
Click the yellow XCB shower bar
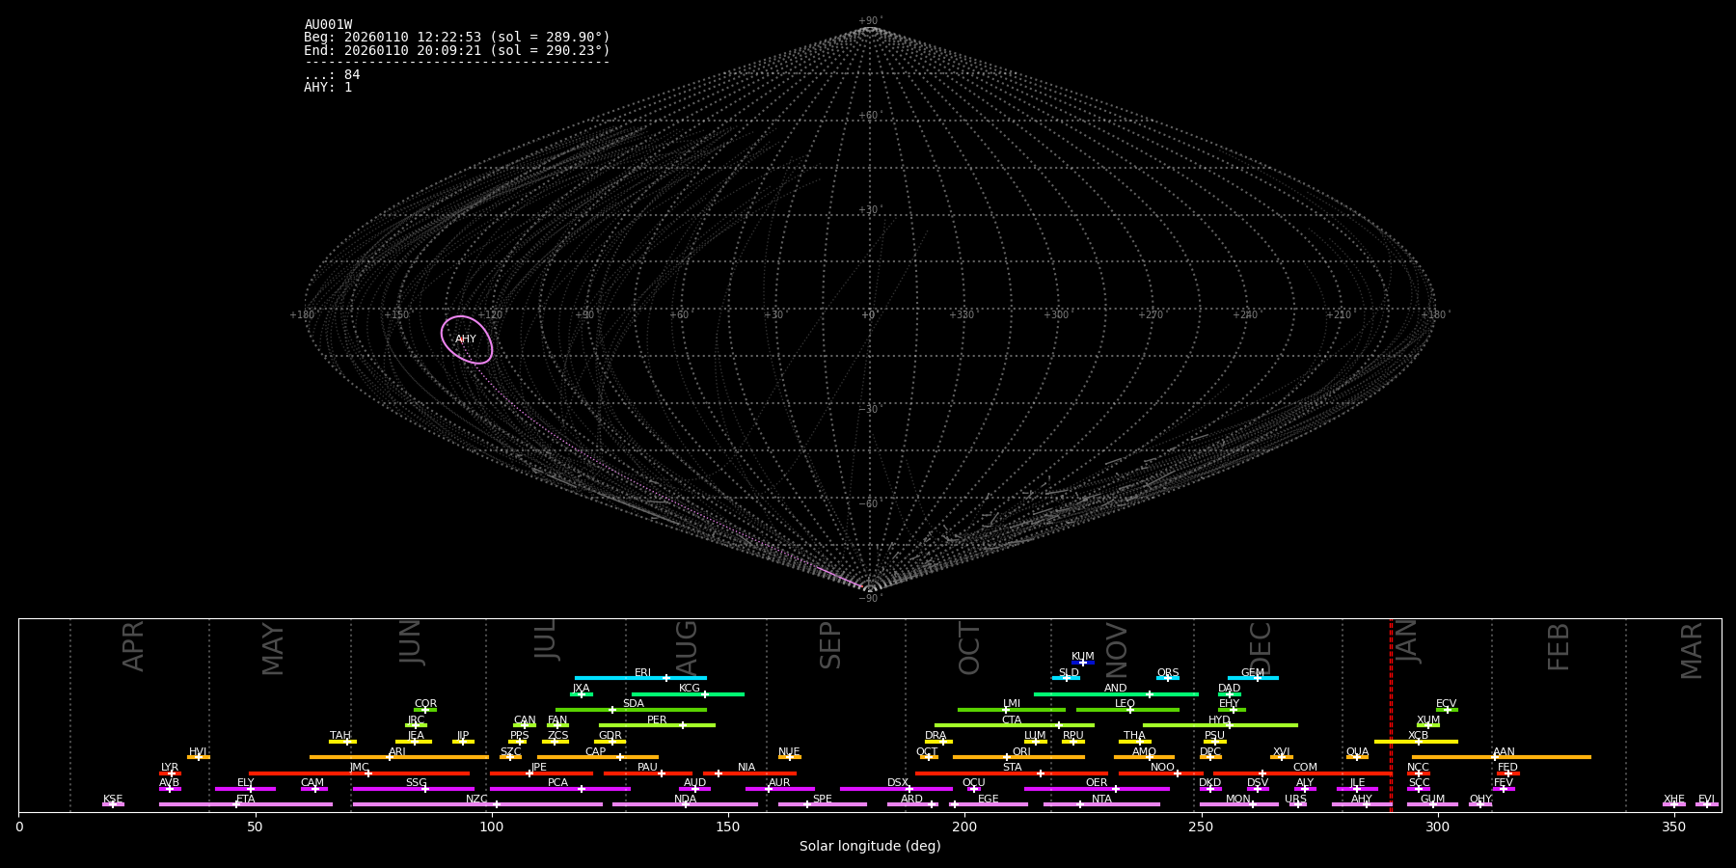1416,742
